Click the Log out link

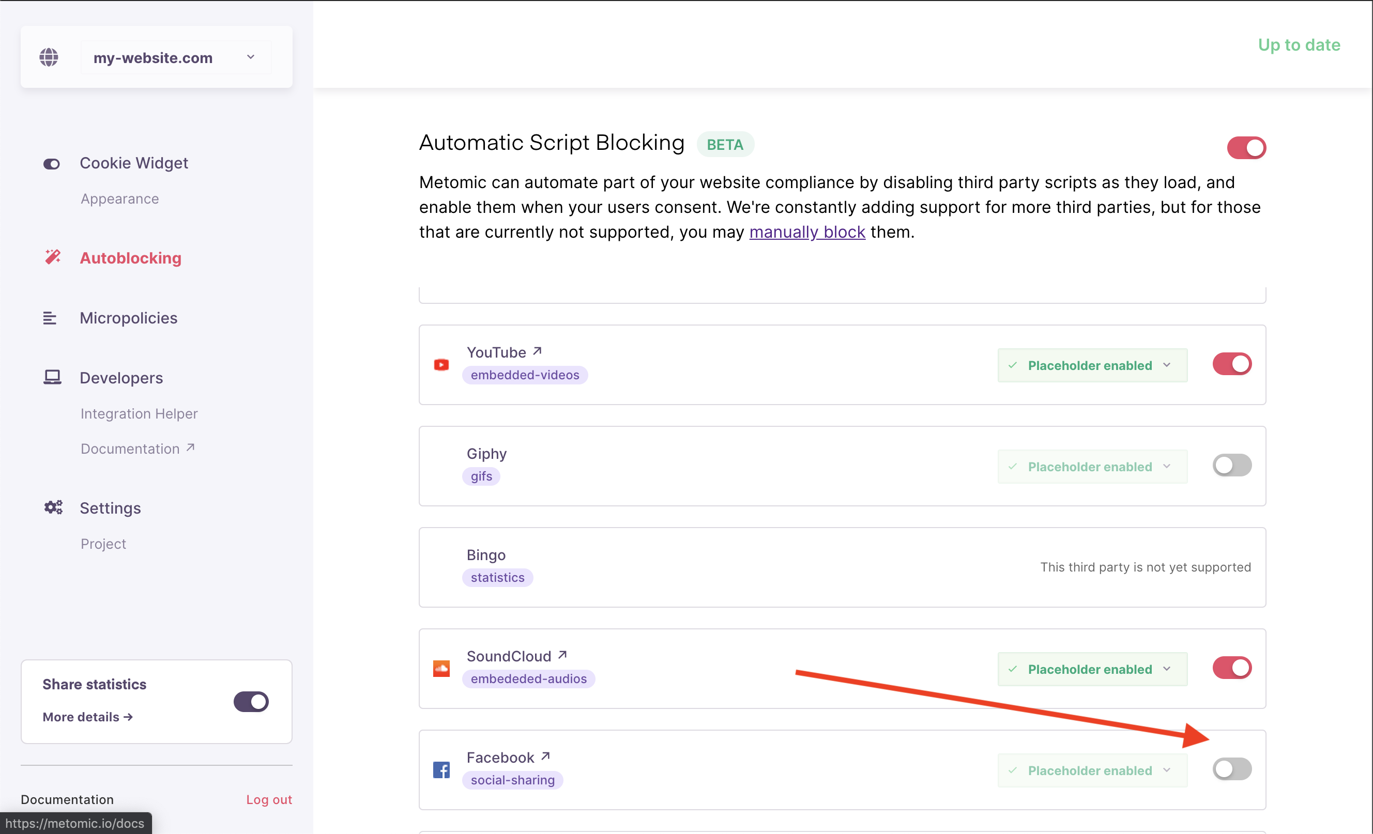click(269, 799)
